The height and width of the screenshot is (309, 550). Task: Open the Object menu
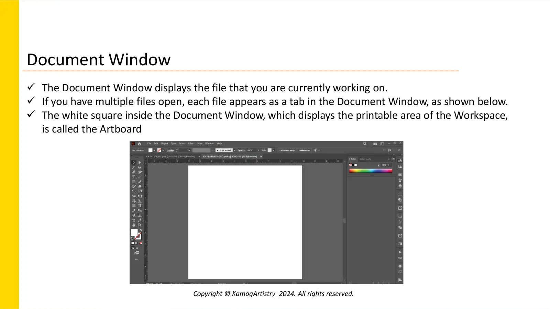pyautogui.click(x=164, y=144)
